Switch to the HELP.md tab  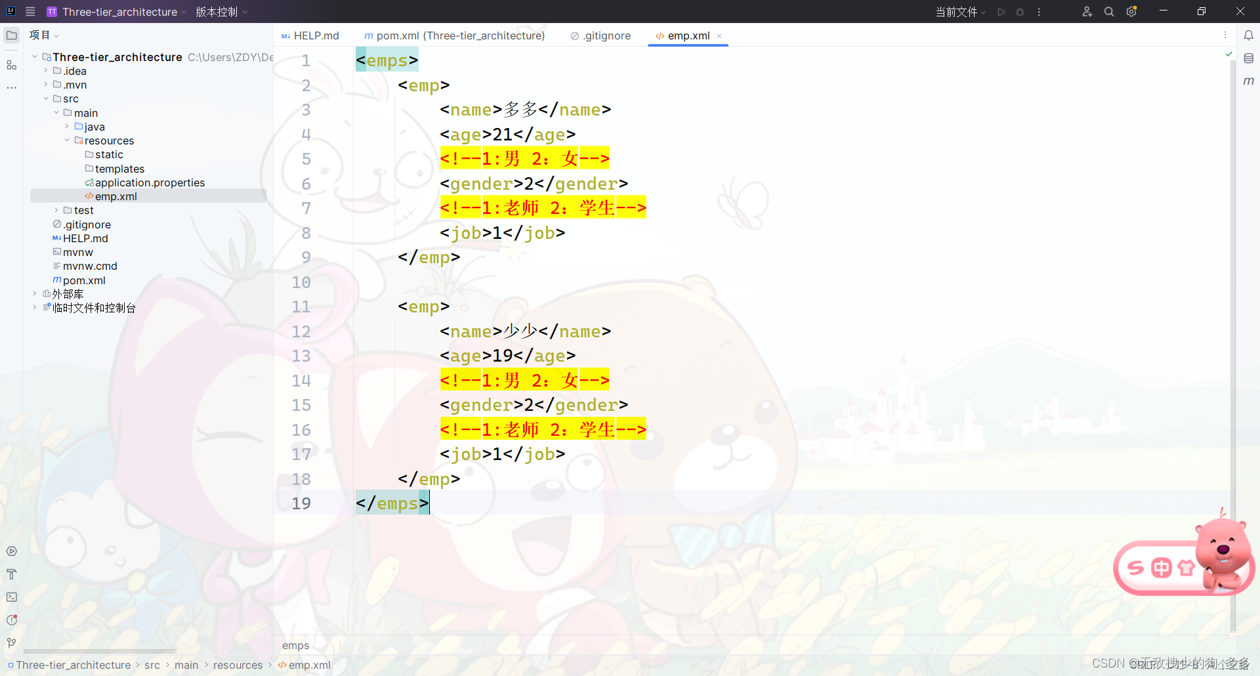315,35
